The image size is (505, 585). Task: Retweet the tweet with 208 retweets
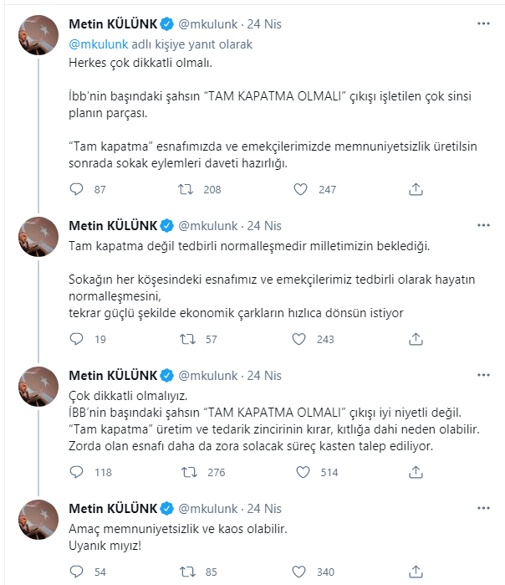click(188, 190)
